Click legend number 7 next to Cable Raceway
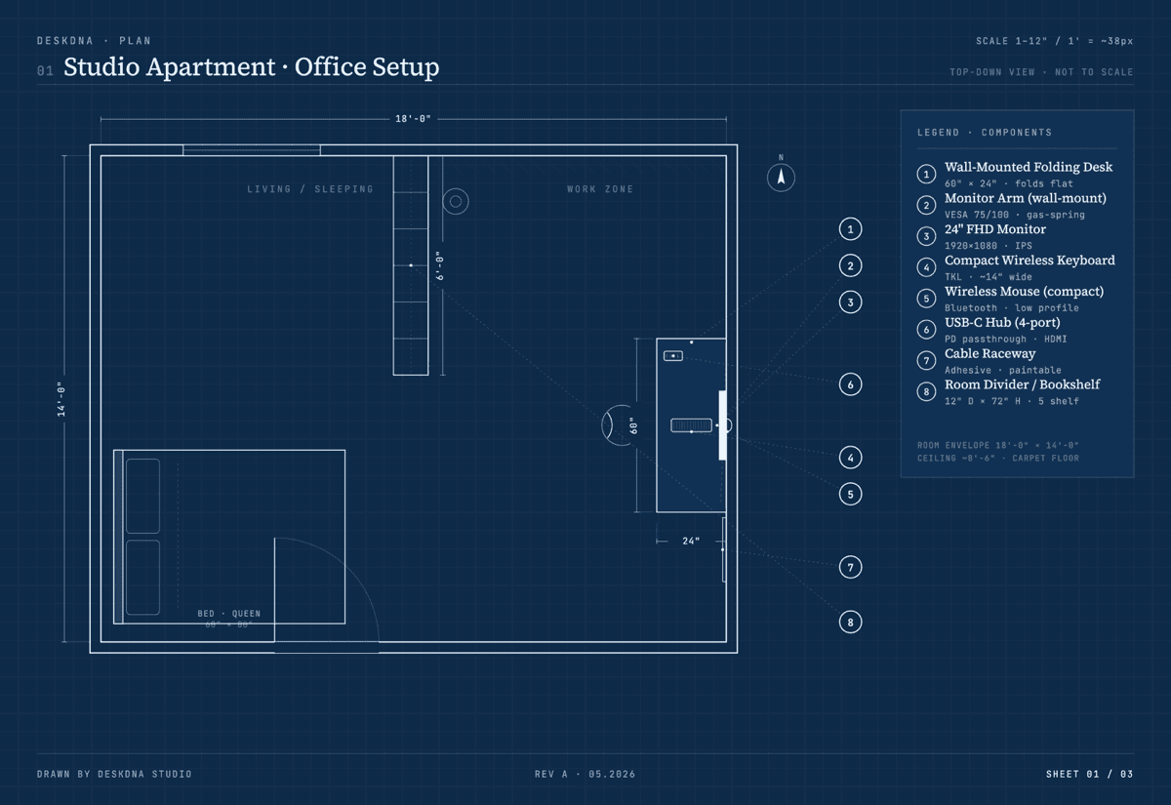 tap(926, 361)
